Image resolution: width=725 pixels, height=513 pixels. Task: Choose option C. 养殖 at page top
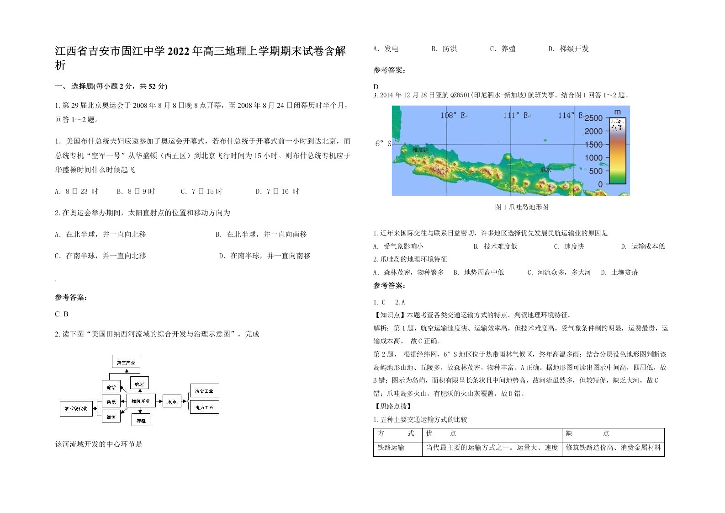pos(503,49)
